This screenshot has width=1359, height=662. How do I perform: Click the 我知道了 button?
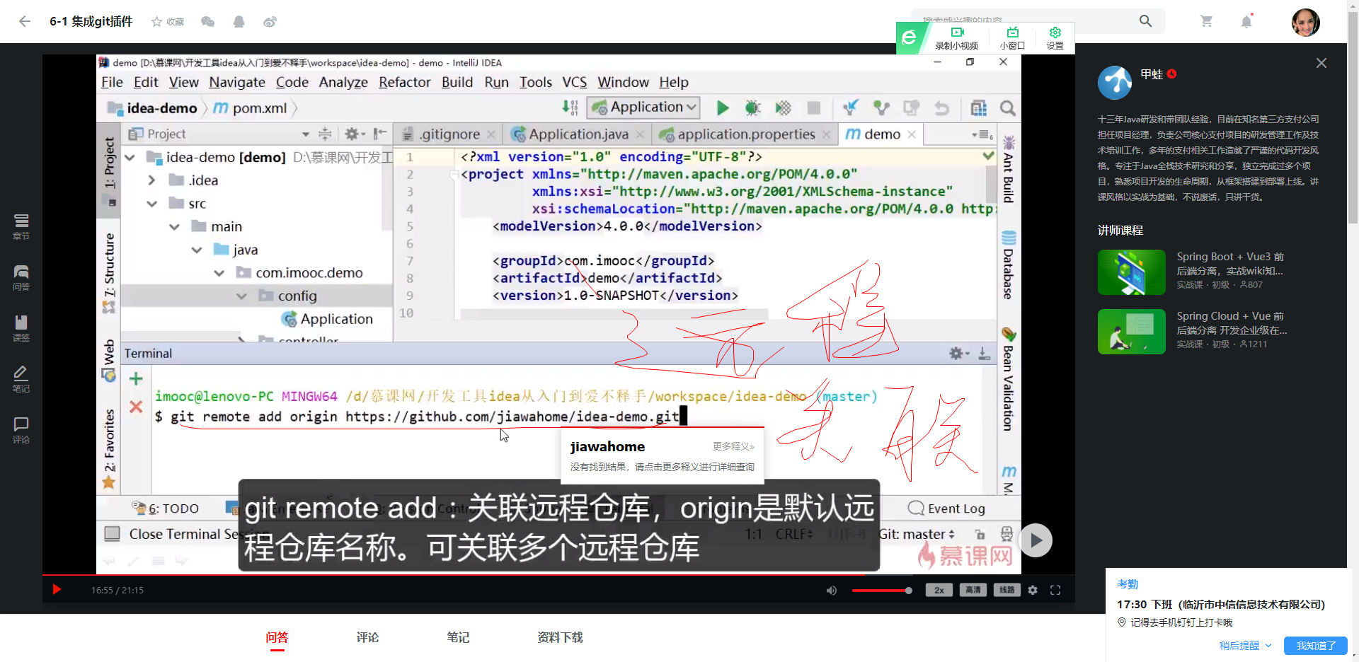(1316, 646)
